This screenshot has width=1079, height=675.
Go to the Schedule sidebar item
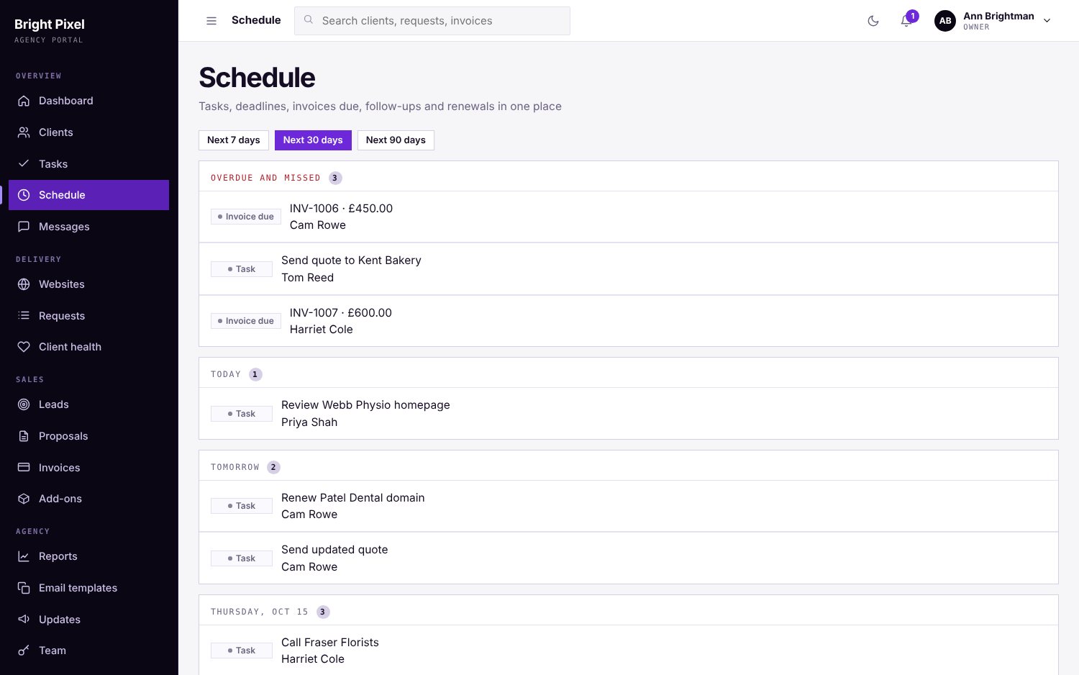pyautogui.click(x=88, y=195)
